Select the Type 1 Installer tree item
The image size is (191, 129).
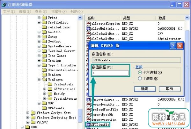click(x=62, y=65)
